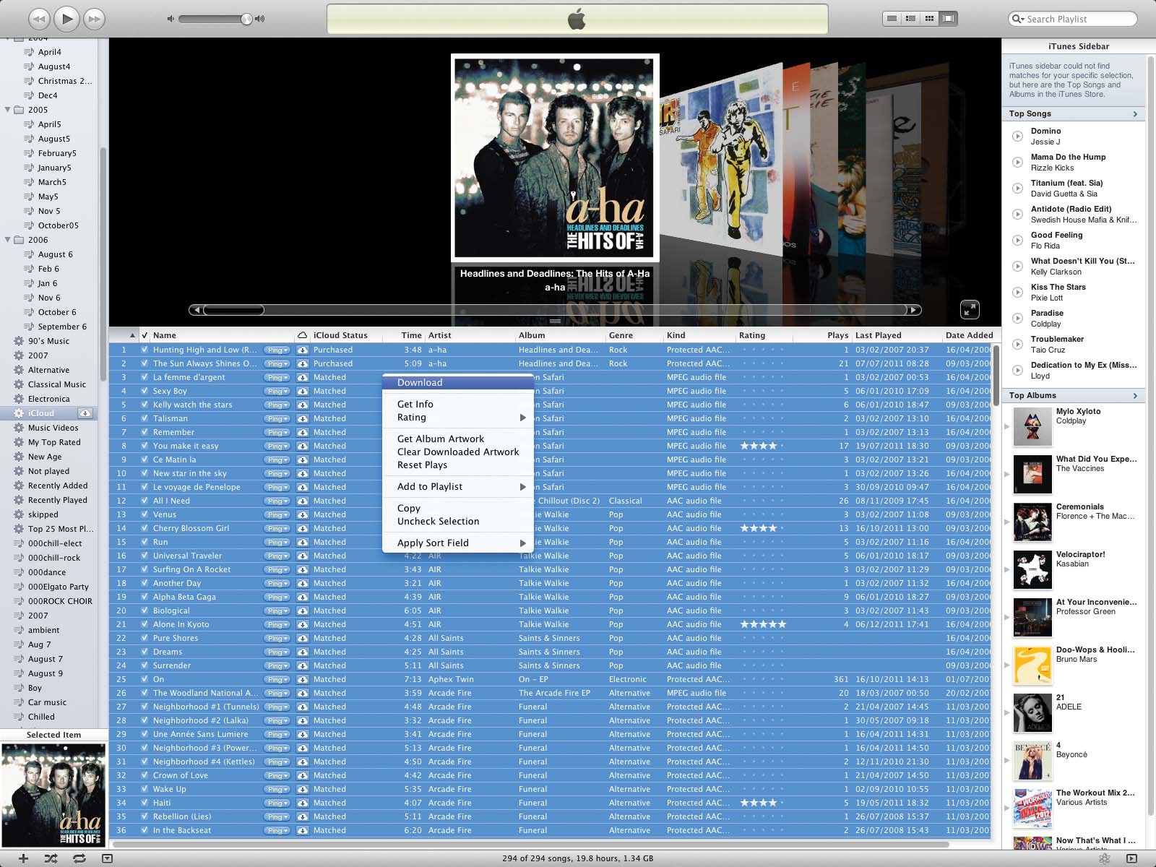
Task: Uncheck the checkbox for Alone In Kyoto
Action: point(144,624)
